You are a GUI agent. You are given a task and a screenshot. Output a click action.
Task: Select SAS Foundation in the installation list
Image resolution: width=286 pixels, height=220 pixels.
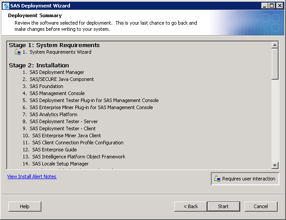point(46,86)
